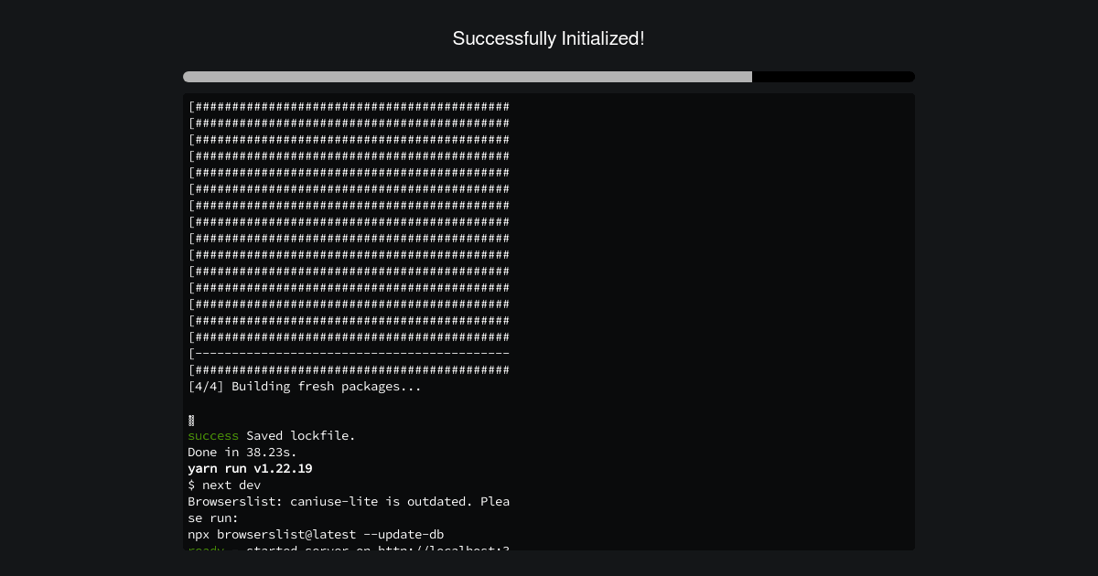Click the "$ next dev" command line

click(224, 485)
